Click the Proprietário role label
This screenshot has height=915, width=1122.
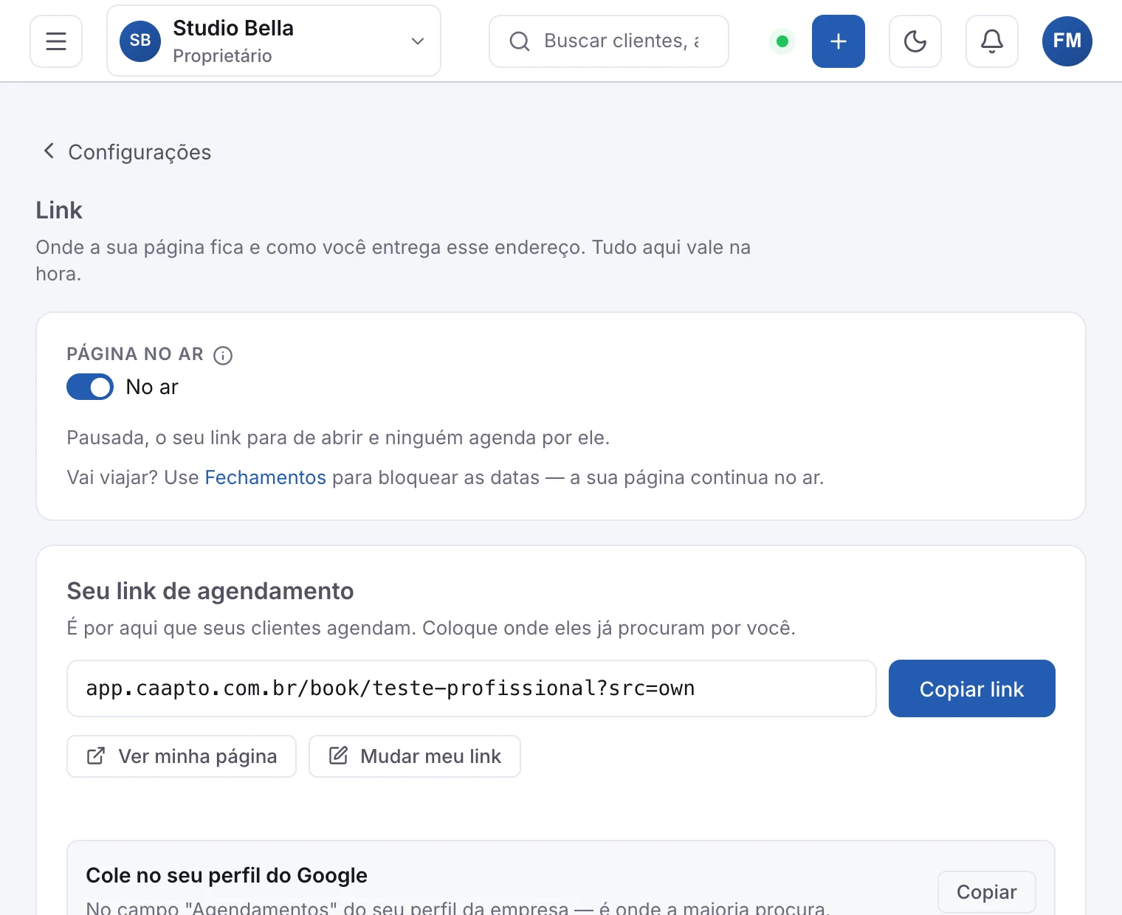click(x=222, y=56)
